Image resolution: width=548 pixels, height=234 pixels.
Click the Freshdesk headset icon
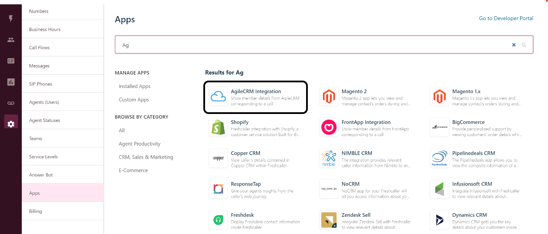[x=218, y=220]
